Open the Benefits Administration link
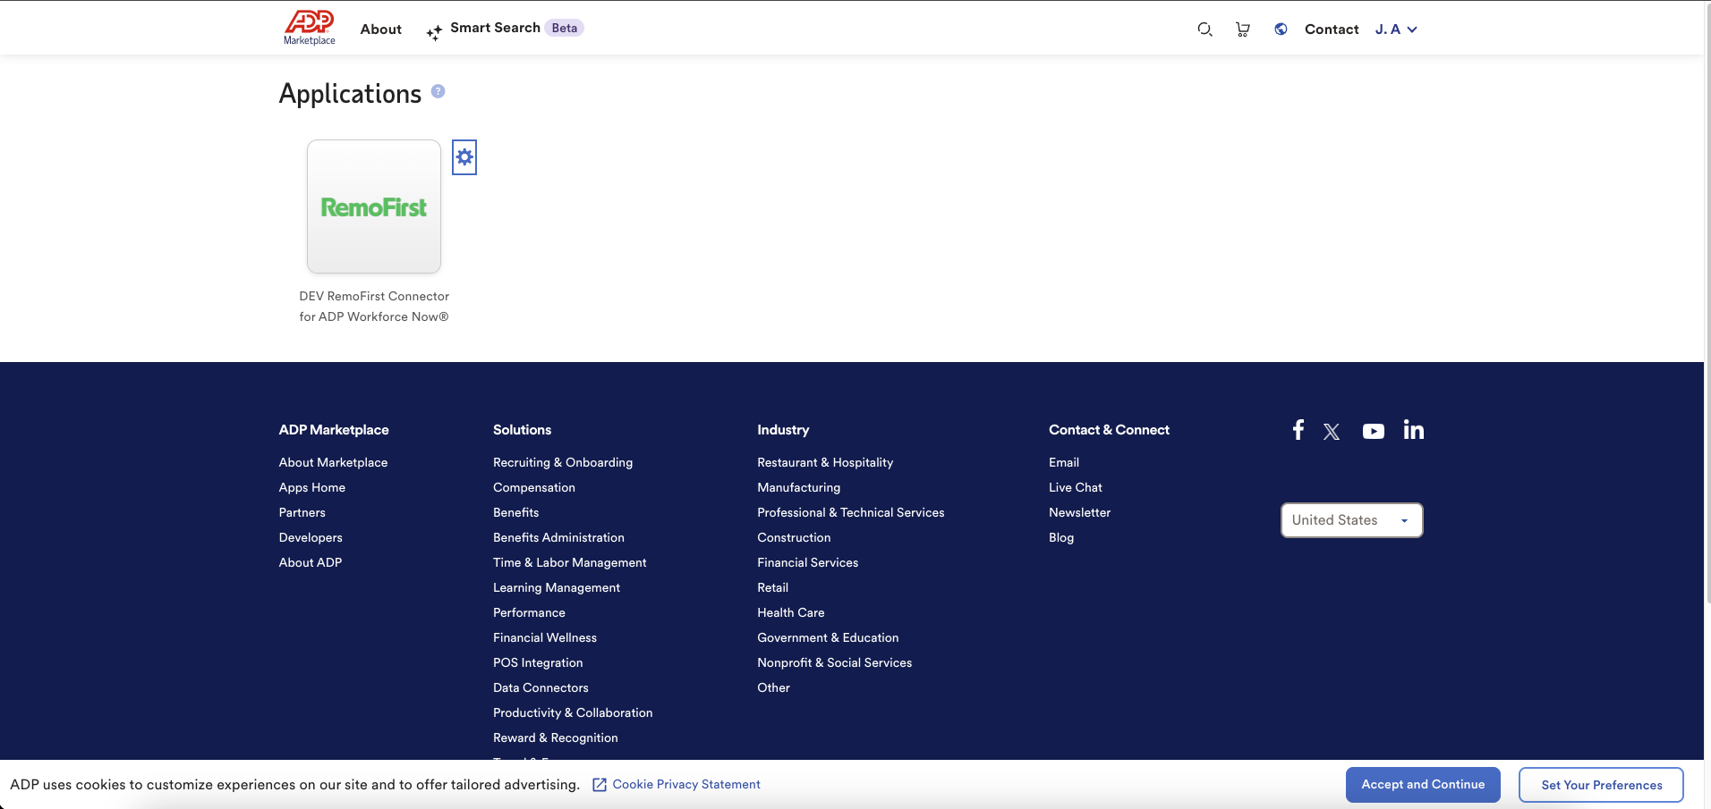 tap(558, 537)
